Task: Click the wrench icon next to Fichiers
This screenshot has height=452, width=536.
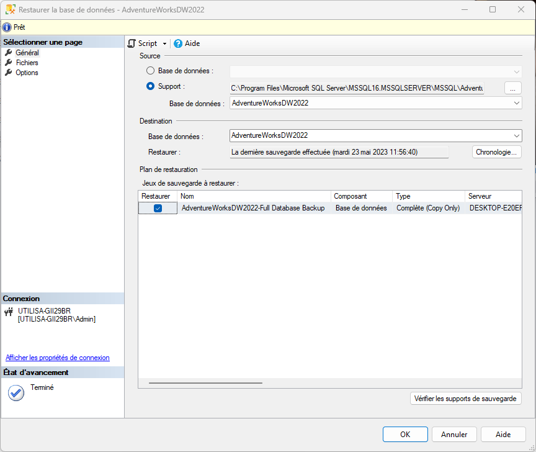Action: pos(9,63)
